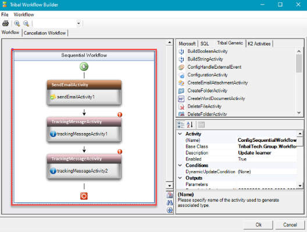Viewport: 307px width, 232px height.
Task: Collapse the Outputs property category
Action: [x=180, y=178]
